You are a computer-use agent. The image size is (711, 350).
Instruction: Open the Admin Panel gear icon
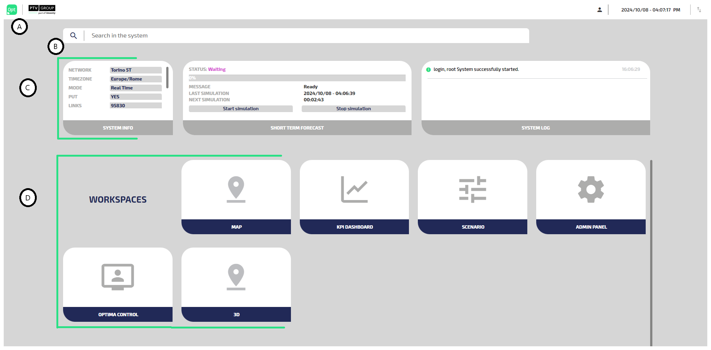(x=591, y=190)
